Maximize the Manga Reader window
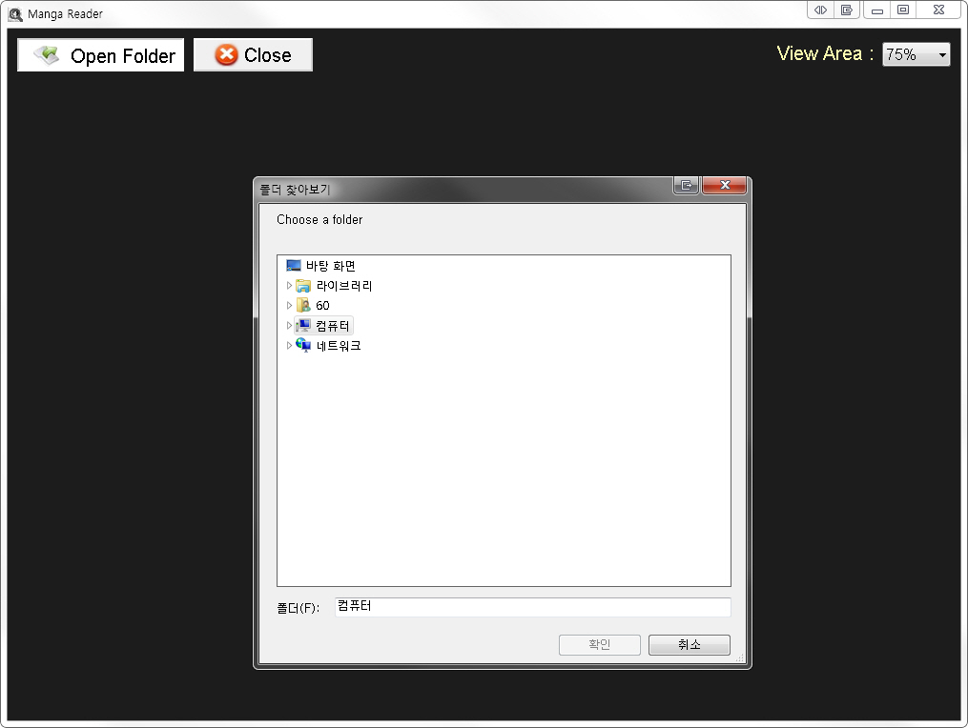 tap(902, 10)
